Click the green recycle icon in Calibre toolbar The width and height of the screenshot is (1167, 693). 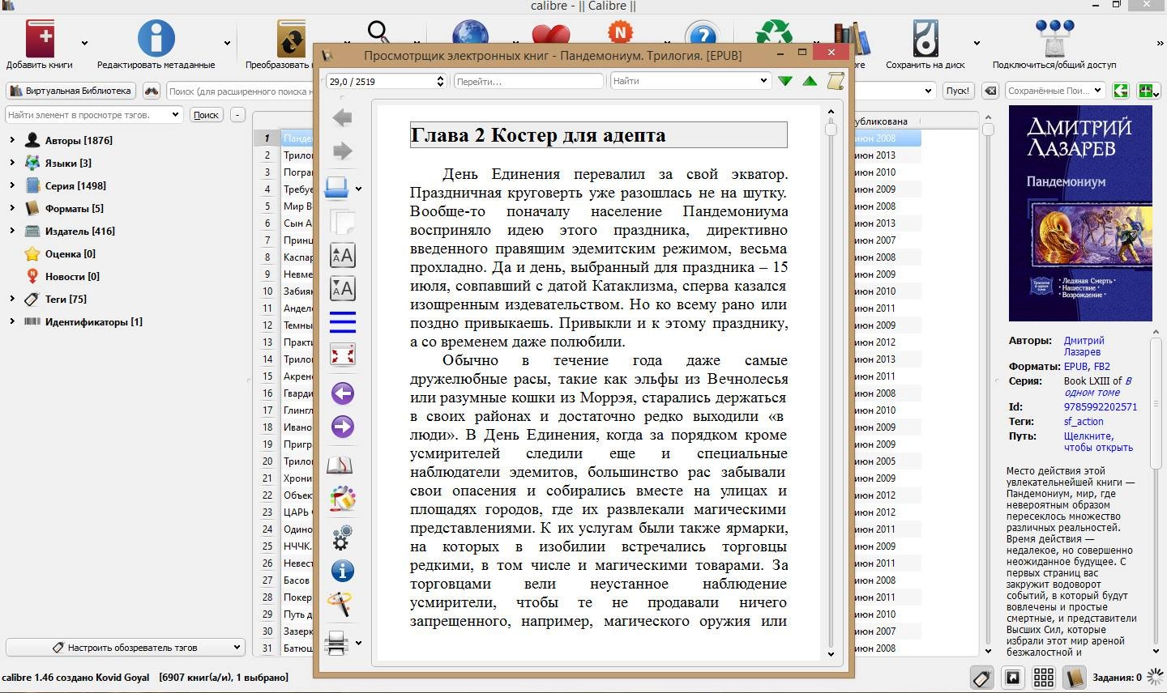(x=773, y=32)
